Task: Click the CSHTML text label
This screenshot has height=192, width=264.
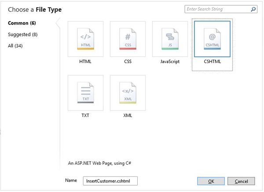Action: (x=212, y=62)
